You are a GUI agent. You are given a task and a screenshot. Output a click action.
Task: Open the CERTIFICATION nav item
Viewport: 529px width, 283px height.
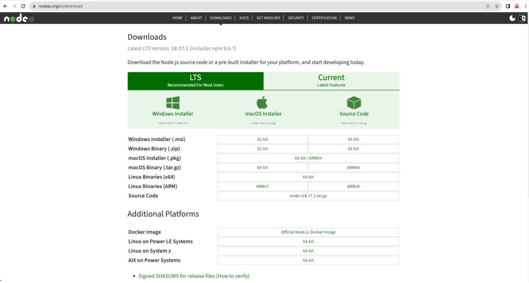[324, 18]
